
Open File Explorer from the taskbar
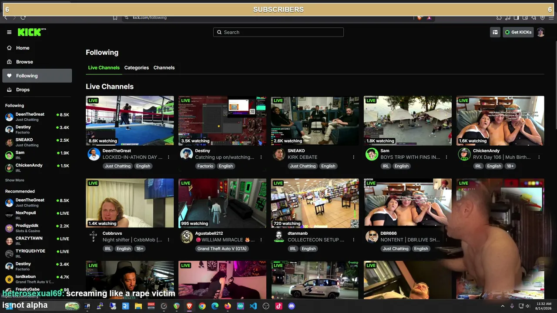(x=138, y=306)
